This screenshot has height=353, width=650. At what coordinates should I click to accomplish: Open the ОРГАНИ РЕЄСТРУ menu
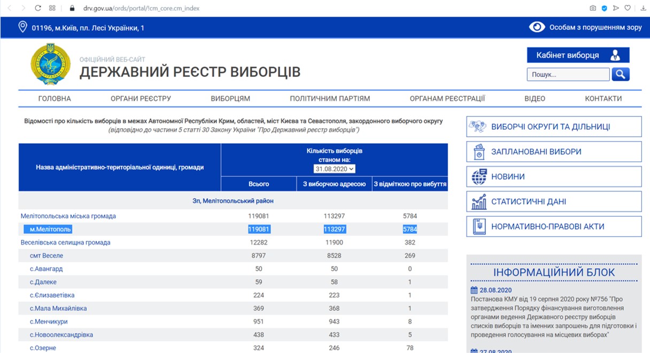141,99
